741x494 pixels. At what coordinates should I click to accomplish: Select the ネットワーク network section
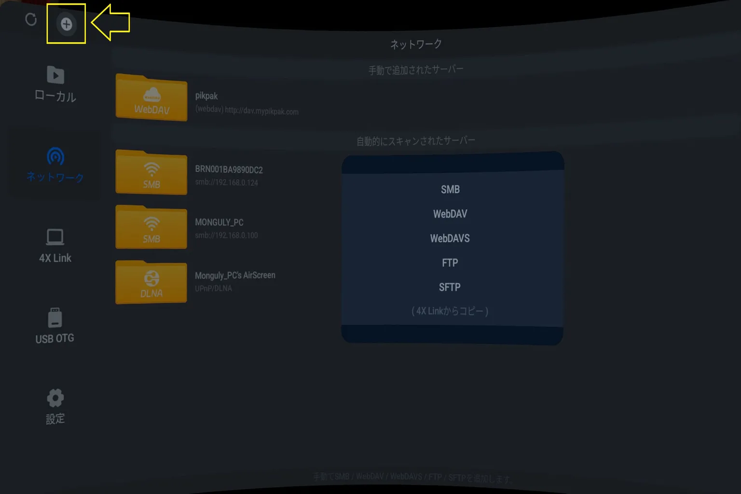tap(55, 165)
